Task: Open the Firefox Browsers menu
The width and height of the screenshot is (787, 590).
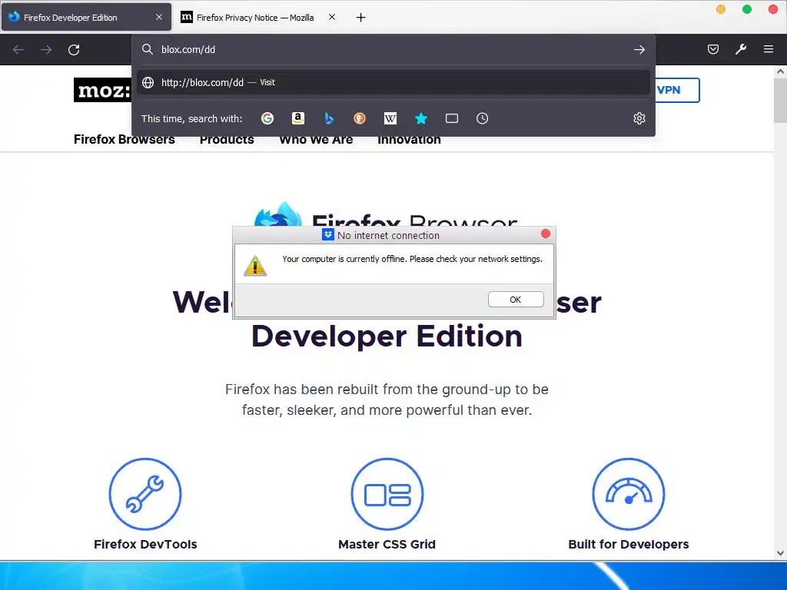Action: [124, 140]
